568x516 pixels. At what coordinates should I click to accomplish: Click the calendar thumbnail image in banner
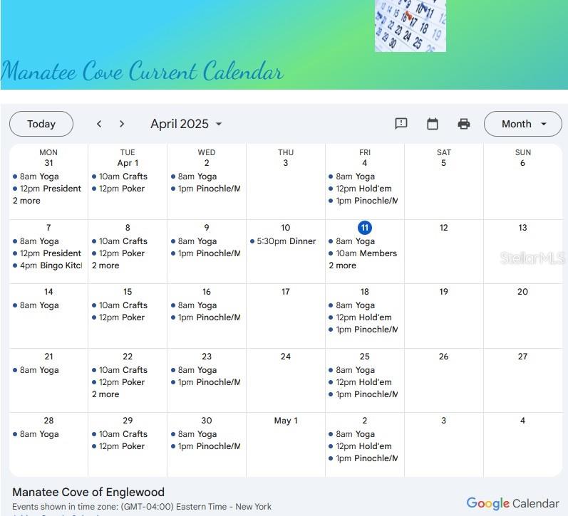pyautogui.click(x=410, y=26)
